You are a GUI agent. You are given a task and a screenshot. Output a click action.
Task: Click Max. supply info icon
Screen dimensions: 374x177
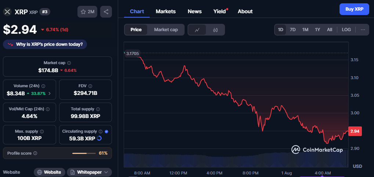coord(42,132)
